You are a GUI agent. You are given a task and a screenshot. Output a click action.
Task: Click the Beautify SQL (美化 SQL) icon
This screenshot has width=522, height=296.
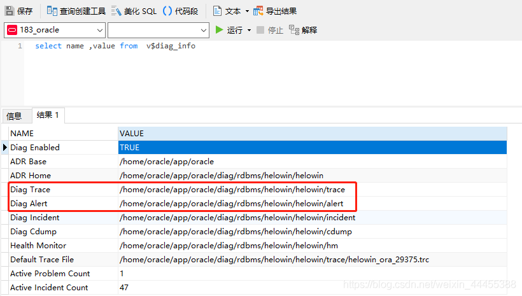[x=116, y=11]
